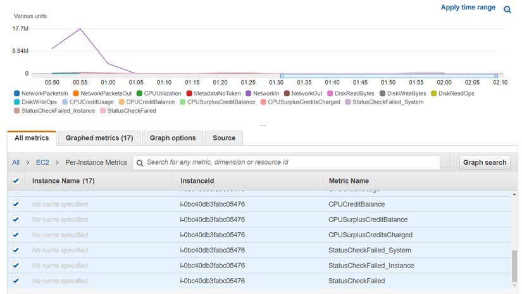Click the Graph search button
The width and height of the screenshot is (522, 294).
point(485,163)
